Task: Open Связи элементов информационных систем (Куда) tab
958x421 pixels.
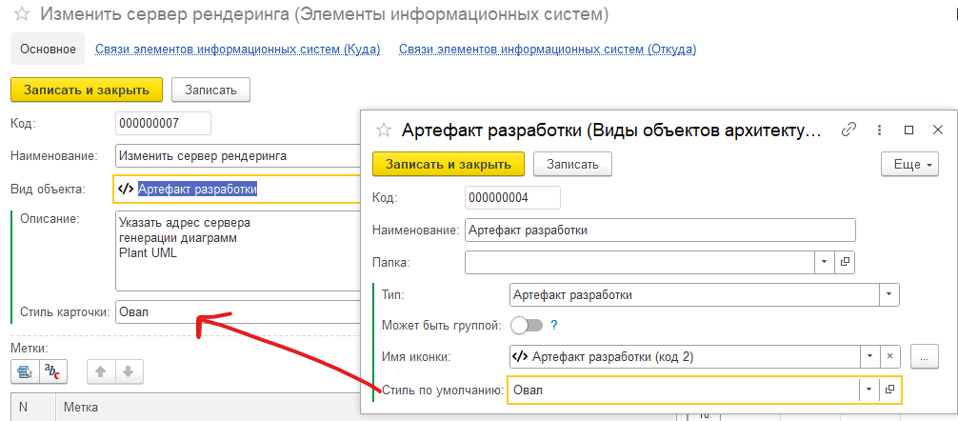Action: click(x=238, y=49)
